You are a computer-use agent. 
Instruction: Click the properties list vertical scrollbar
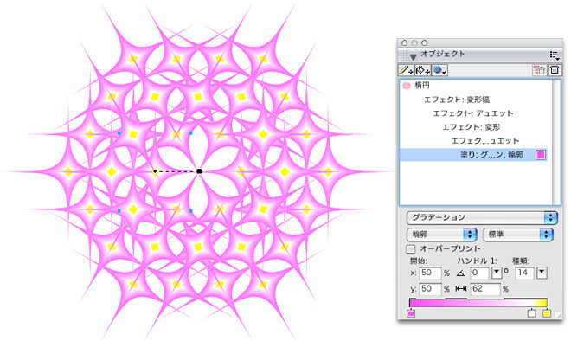[x=556, y=142]
